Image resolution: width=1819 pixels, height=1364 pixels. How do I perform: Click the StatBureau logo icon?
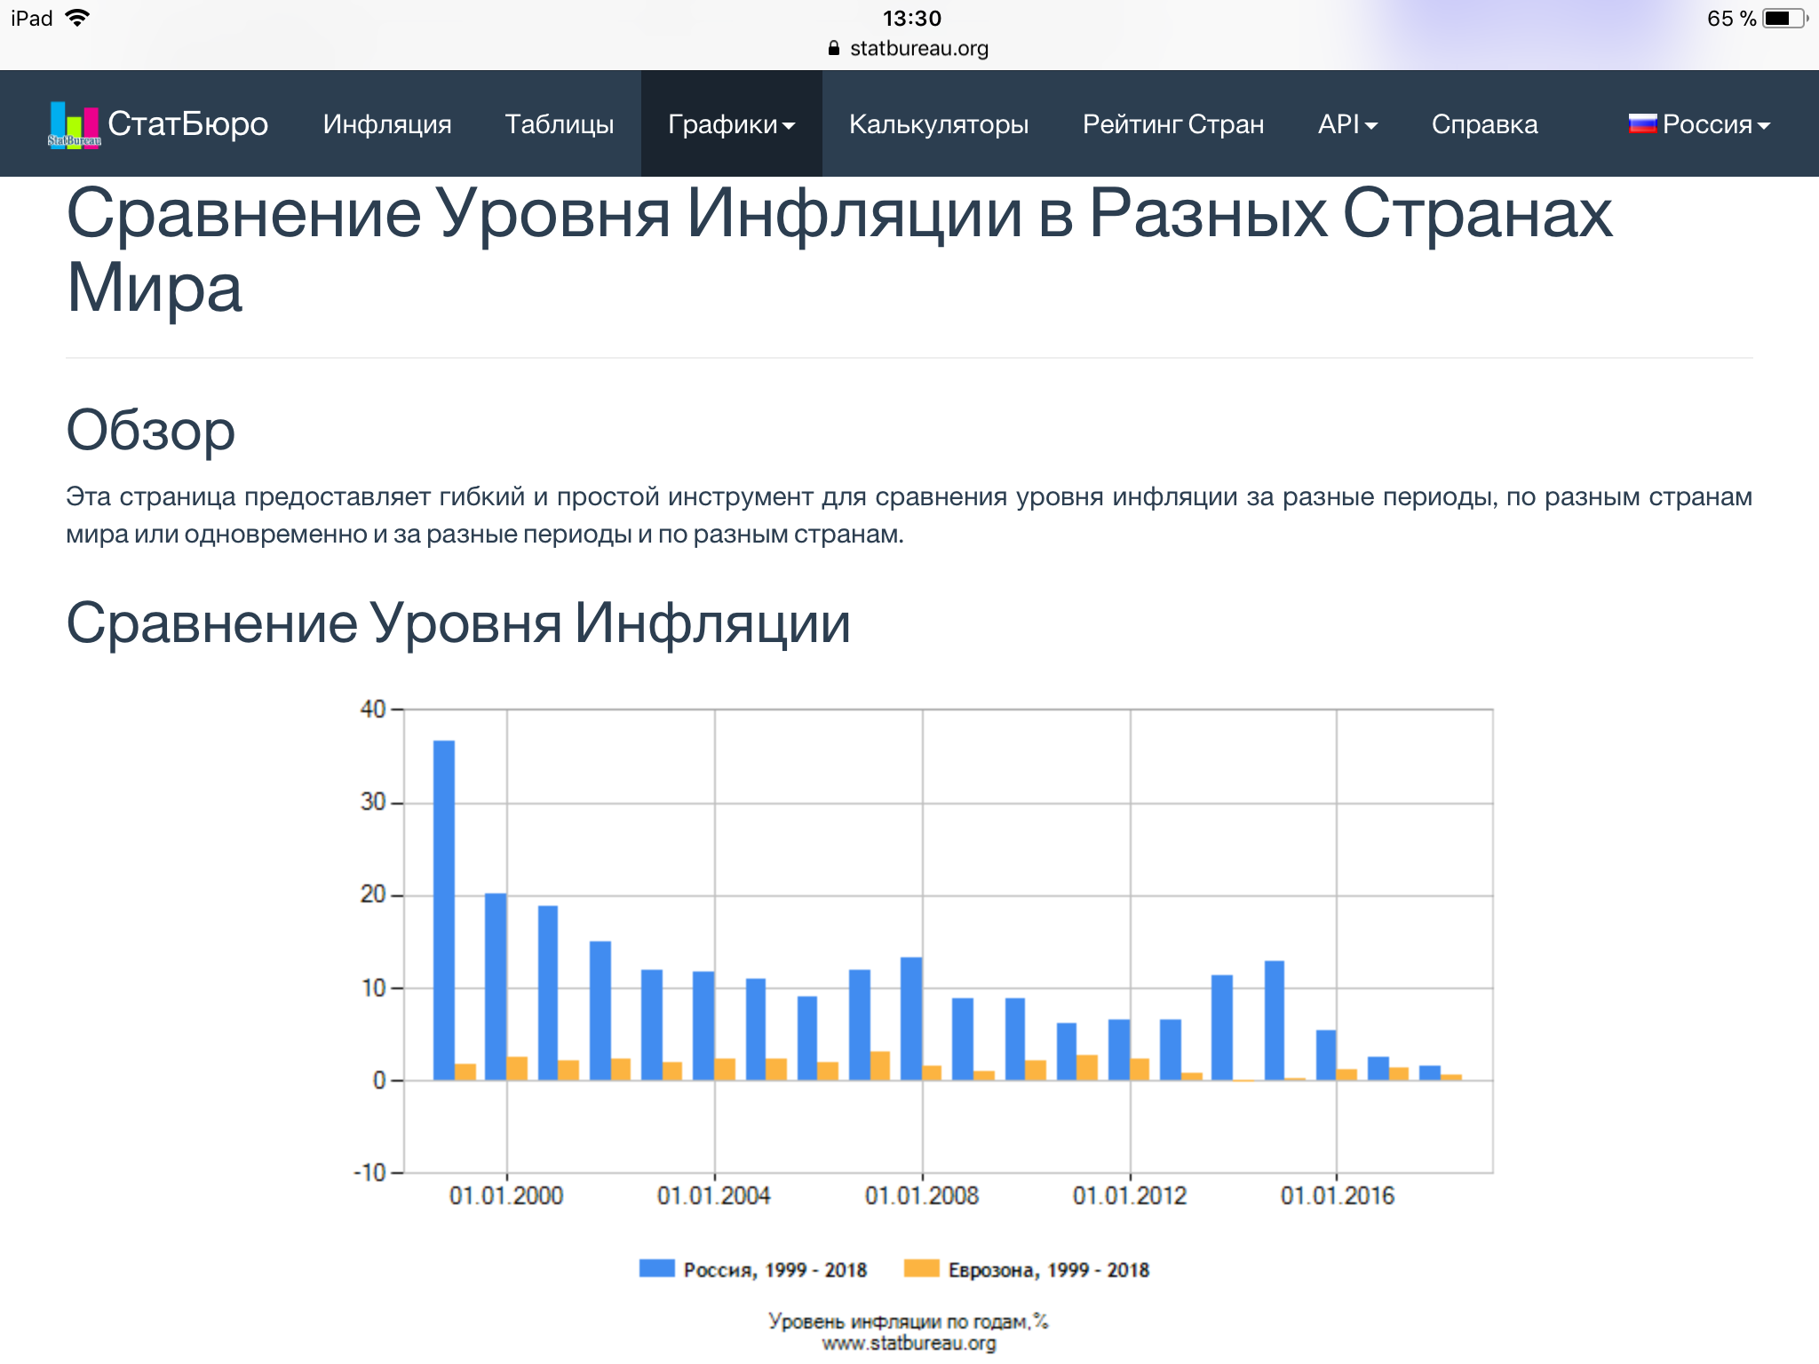pos(73,123)
